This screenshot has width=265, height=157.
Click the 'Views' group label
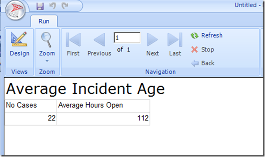(19, 72)
